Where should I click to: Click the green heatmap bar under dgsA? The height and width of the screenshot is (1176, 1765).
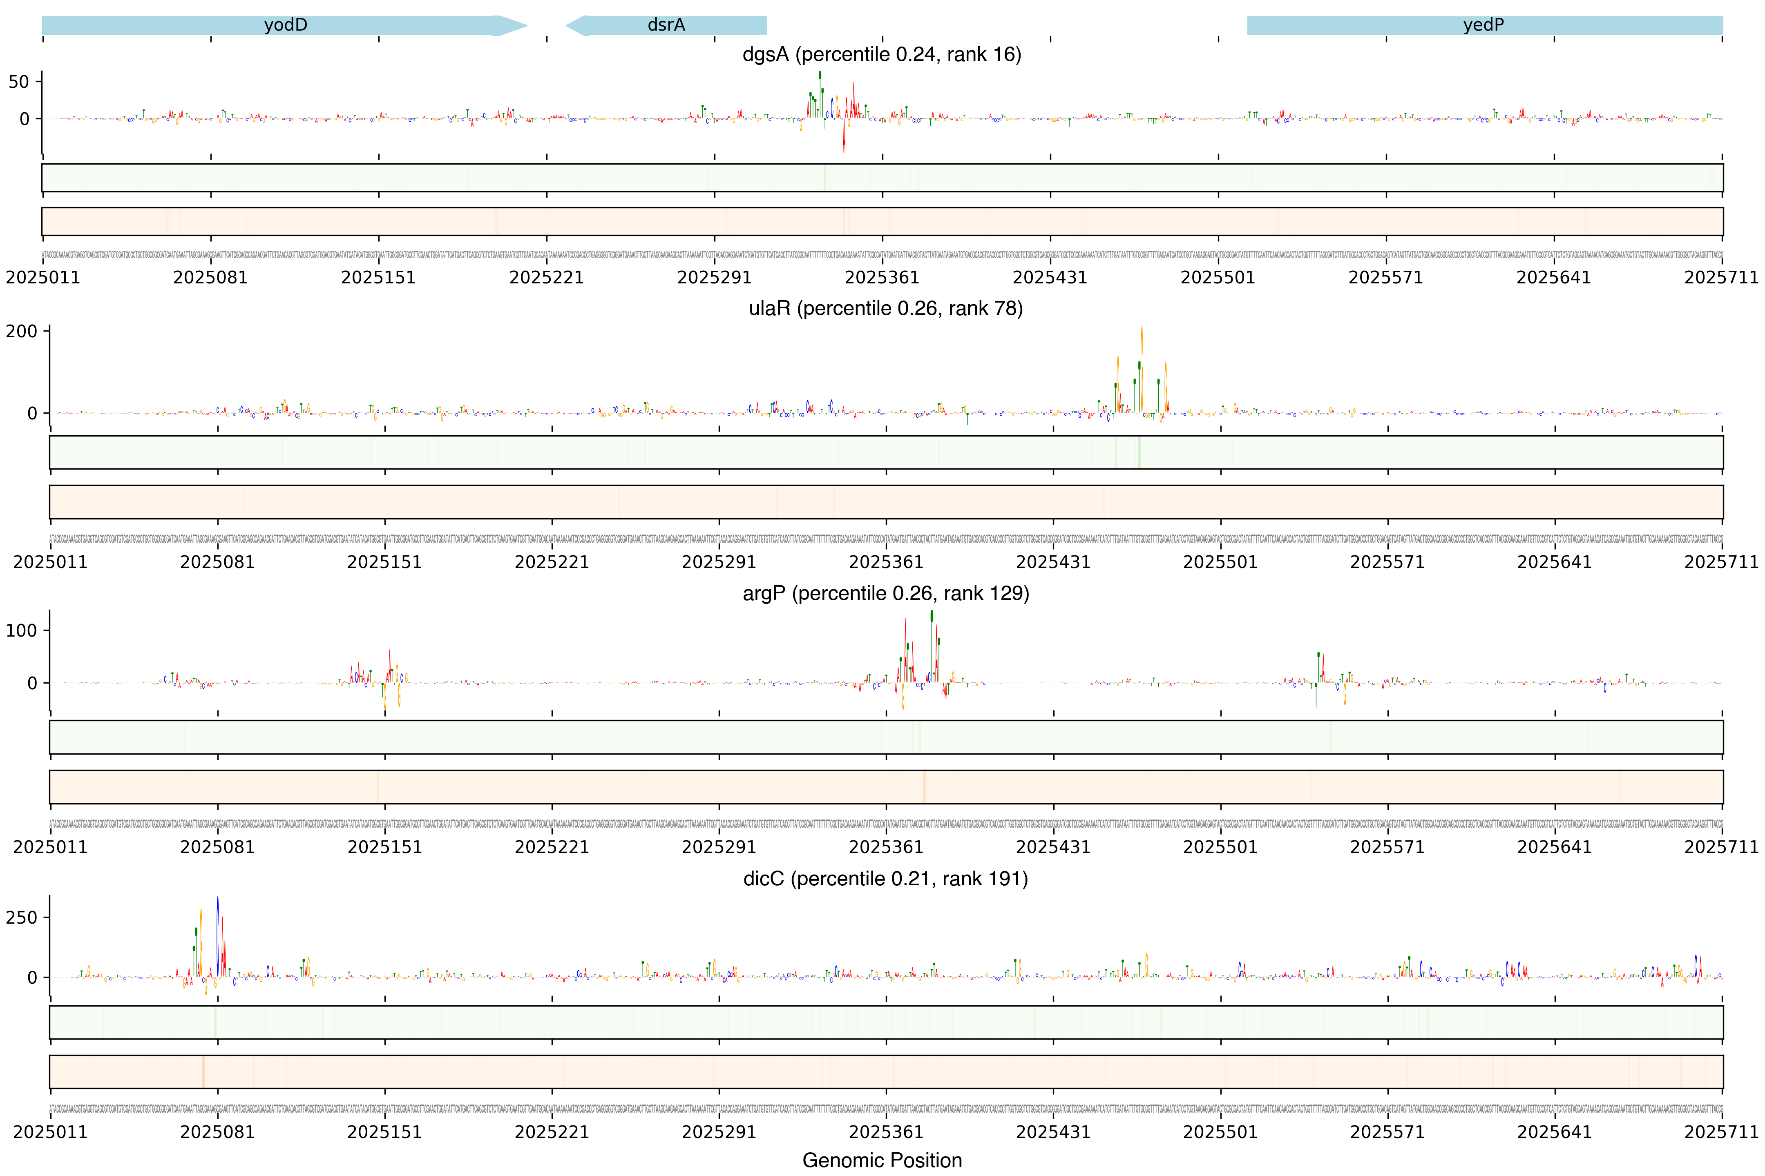(x=882, y=178)
